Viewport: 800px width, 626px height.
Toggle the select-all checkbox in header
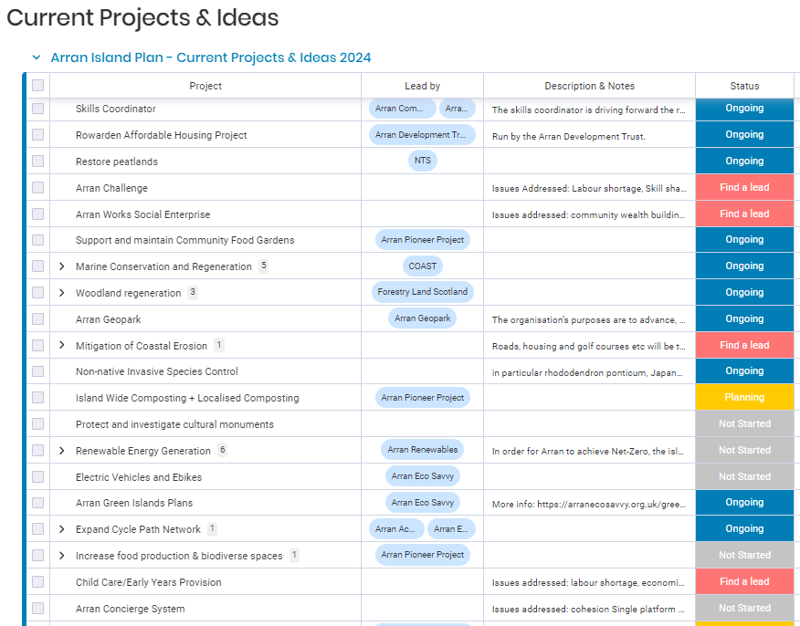(x=37, y=86)
